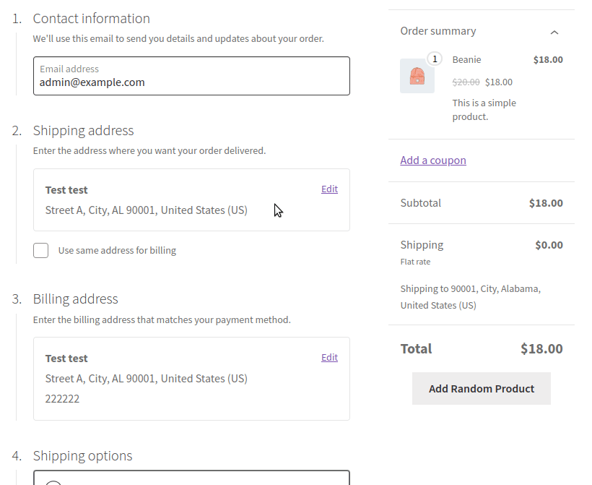Edit the shipping address
Screen dimensions: 592x485
[x=329, y=189]
